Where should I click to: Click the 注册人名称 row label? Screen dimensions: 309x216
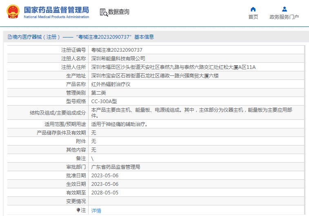[73, 58]
